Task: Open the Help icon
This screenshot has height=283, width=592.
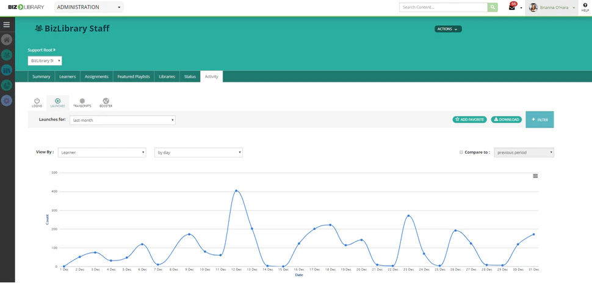Action: (x=585, y=7)
